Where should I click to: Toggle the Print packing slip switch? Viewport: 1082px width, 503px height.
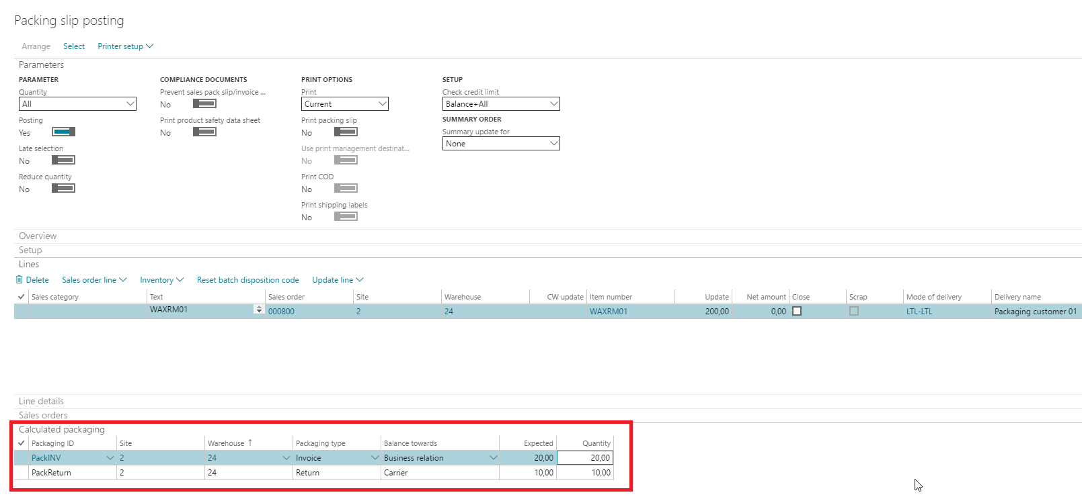coord(346,132)
